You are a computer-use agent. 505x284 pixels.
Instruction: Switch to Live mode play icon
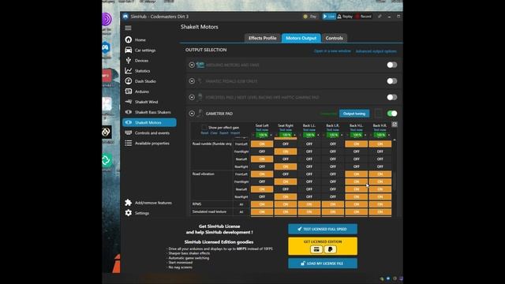click(325, 17)
